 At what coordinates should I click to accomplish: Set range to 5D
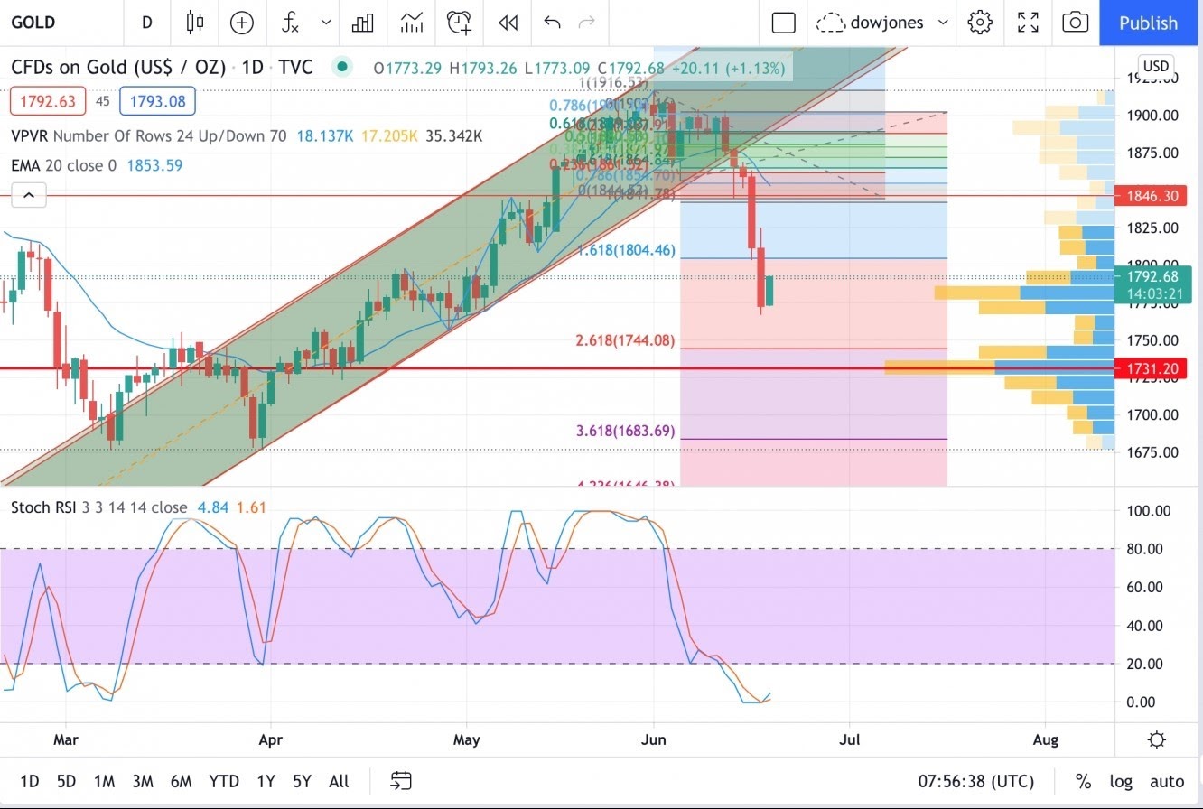coord(66,781)
